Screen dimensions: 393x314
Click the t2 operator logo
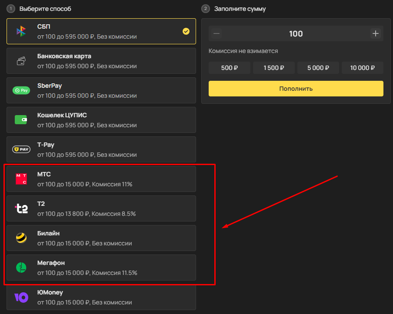[x=22, y=208]
